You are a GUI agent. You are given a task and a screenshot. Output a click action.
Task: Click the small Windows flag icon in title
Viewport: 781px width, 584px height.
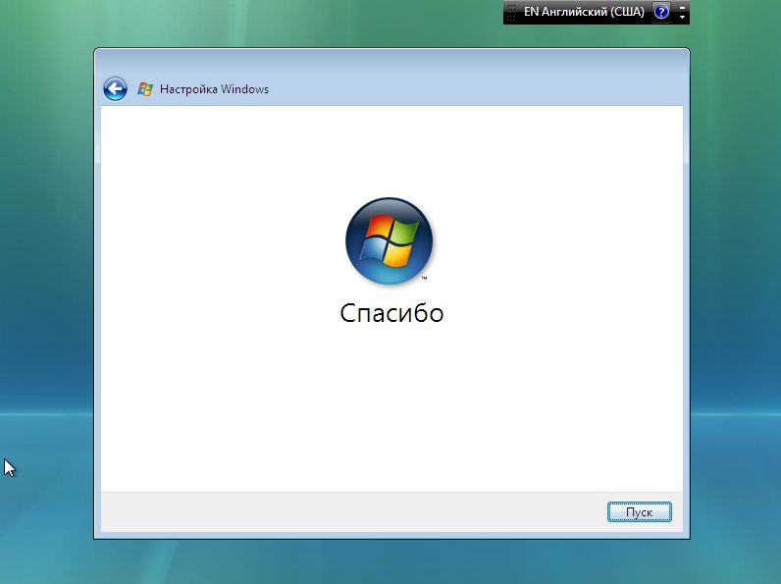[x=145, y=89]
